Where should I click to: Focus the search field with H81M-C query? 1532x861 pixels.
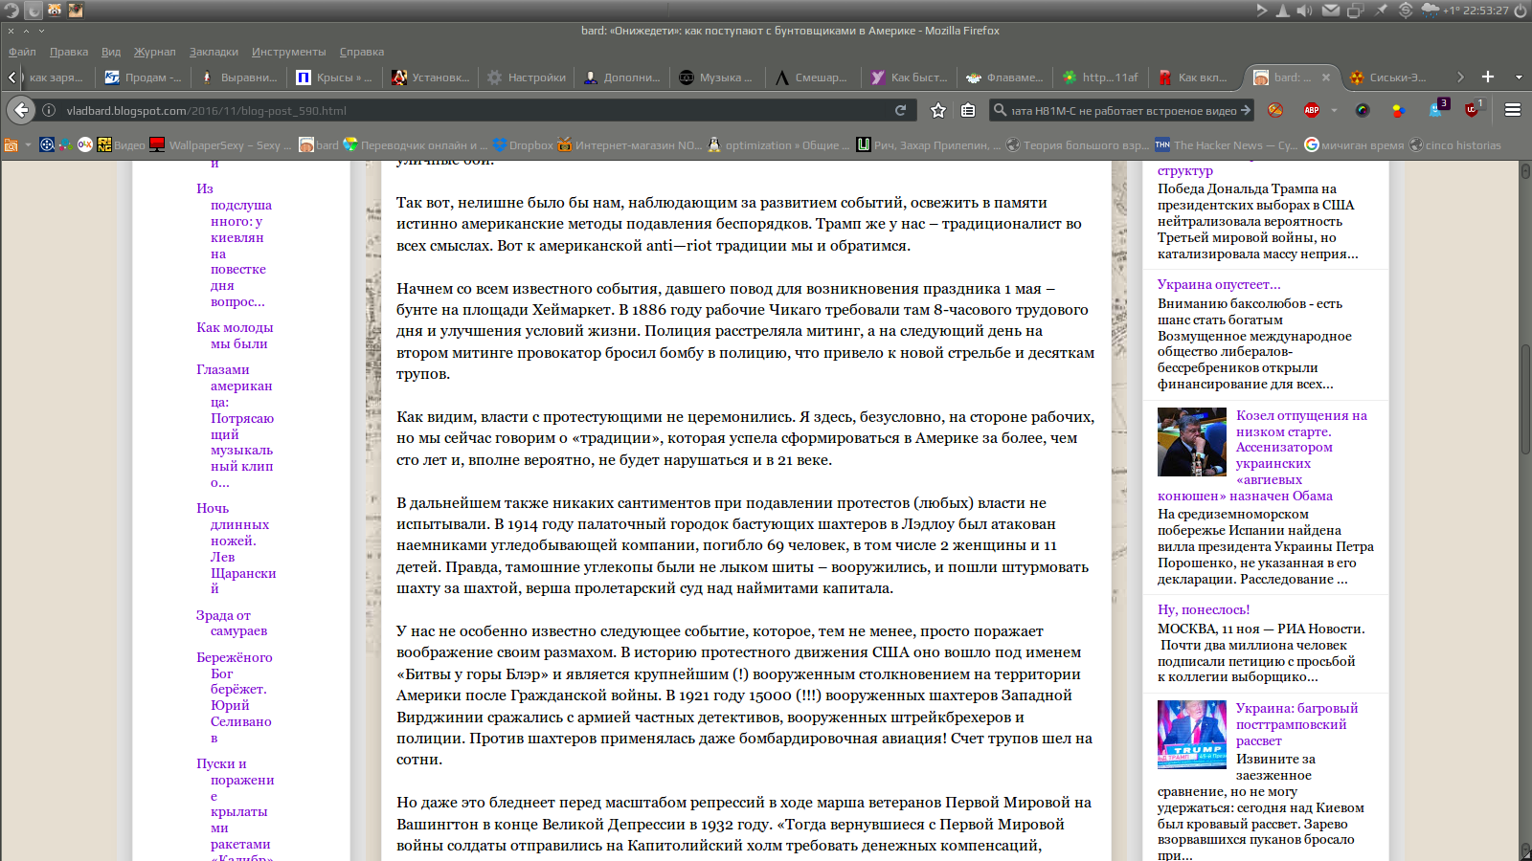[1122, 110]
